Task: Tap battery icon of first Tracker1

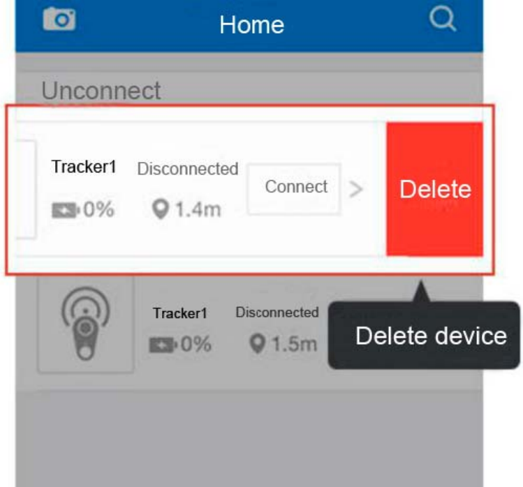Action: (66, 210)
